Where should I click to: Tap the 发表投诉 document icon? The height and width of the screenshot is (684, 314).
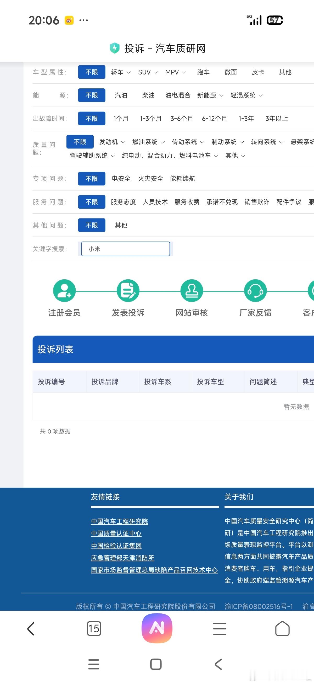click(128, 291)
